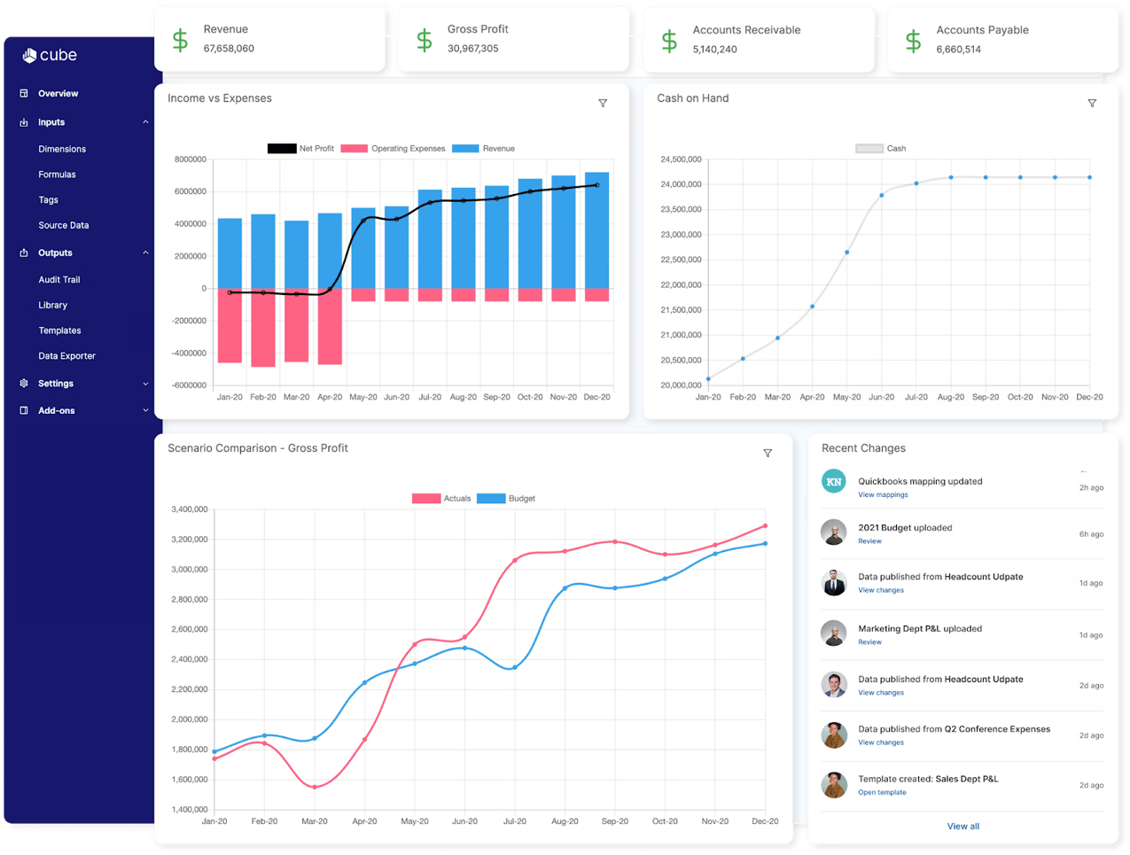Click Open template link for Sales Dept P&L
The width and height of the screenshot is (1130, 855).
tap(882, 793)
